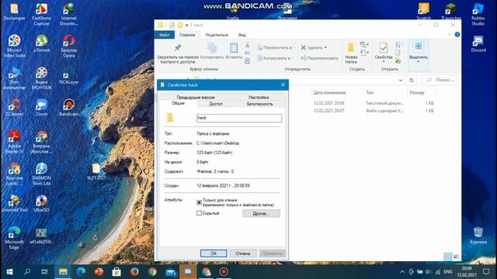497x279 pixels.
Task: Open the Копировать в dropdown
Action: click(275, 58)
